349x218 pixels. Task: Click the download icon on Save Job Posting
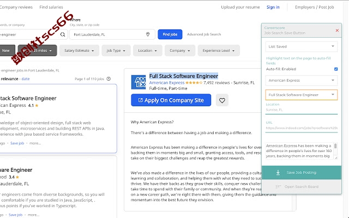[x=278, y=172]
